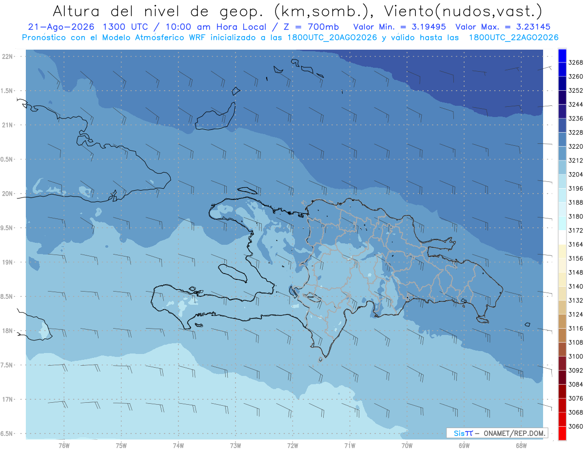Click the legend value '3220'
The image size is (585, 452).
(576, 146)
